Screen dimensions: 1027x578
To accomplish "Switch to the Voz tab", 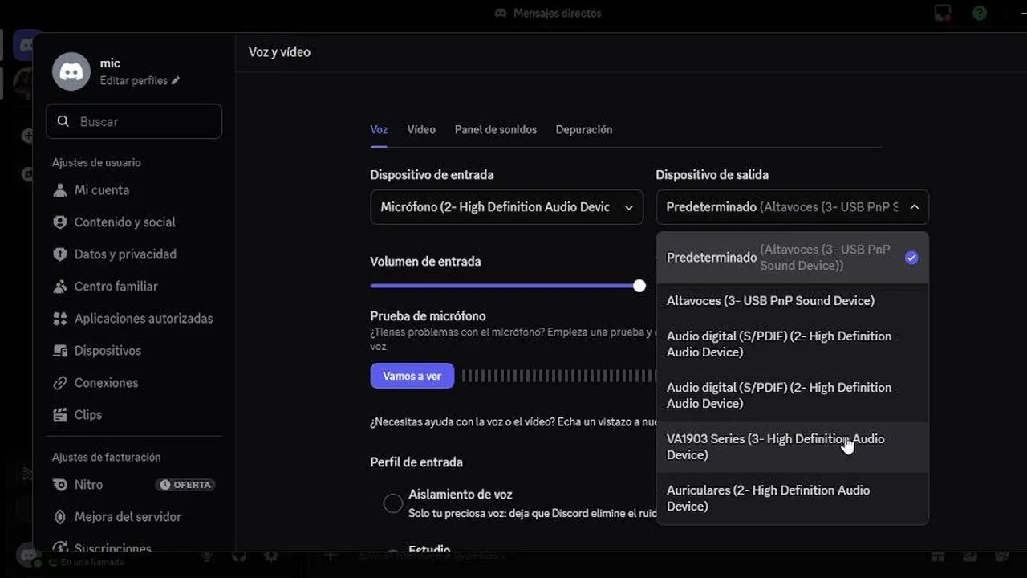I will 379,129.
